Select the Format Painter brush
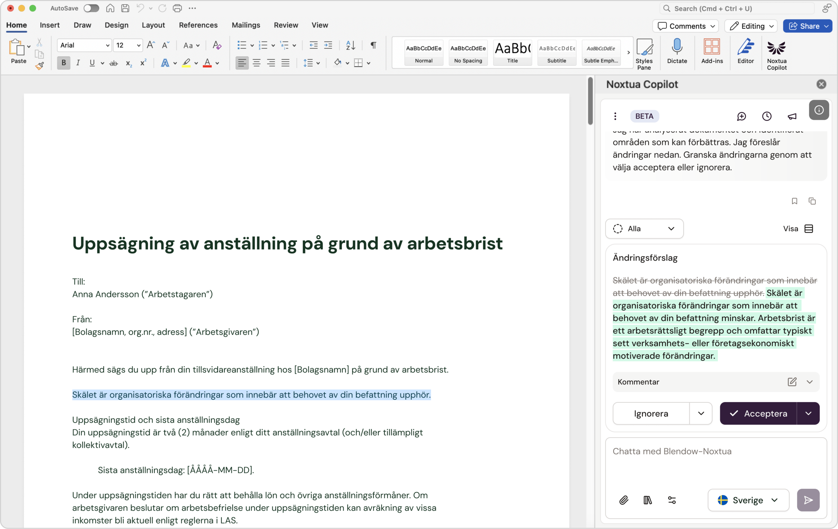 [x=39, y=66]
